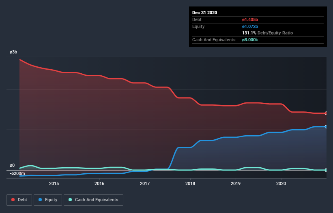Viewport: 333px width, 213px height.
Task: Click the 2015 x-axis label
Action: click(x=54, y=183)
